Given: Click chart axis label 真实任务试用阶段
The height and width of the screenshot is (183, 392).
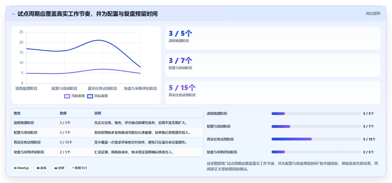Looking at the screenshot, I should point(102,88).
